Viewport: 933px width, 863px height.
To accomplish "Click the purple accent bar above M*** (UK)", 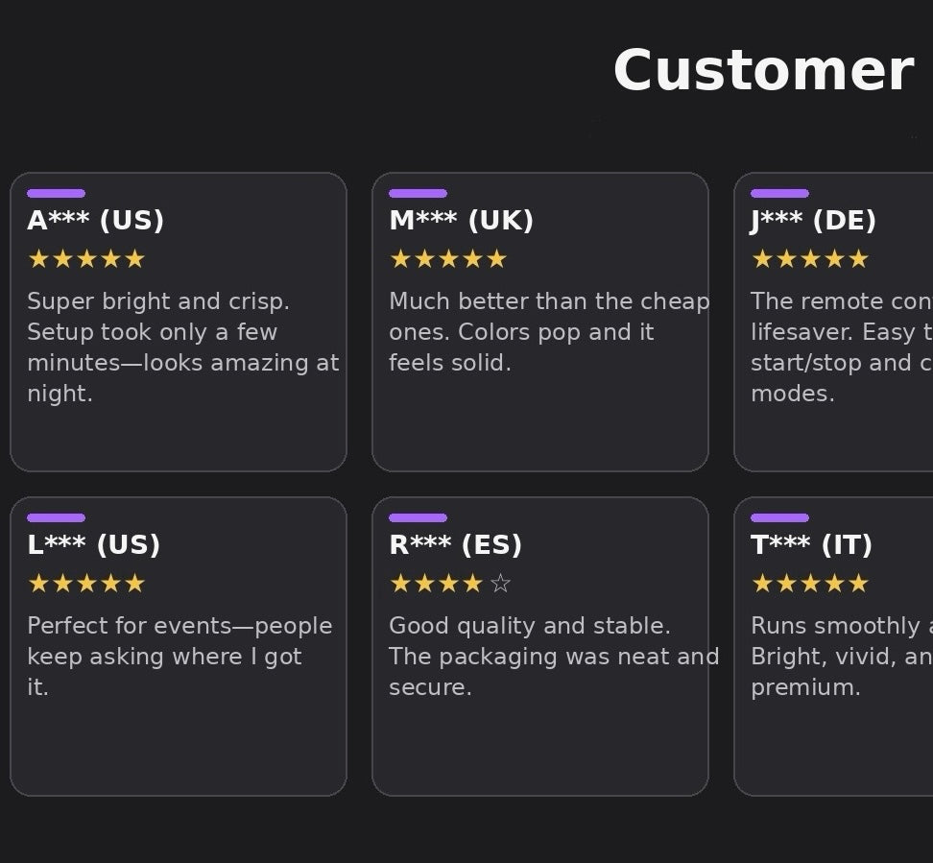I will click(x=418, y=194).
